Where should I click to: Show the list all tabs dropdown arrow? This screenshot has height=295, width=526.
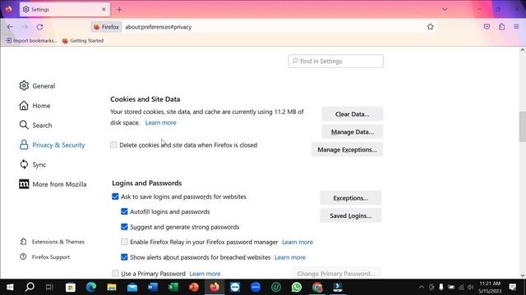click(x=445, y=9)
